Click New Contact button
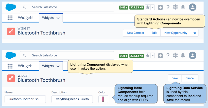 135,33
